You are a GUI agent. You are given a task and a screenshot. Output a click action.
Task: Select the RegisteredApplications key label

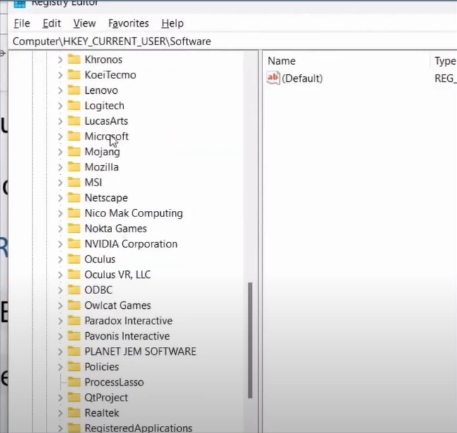pos(138,428)
